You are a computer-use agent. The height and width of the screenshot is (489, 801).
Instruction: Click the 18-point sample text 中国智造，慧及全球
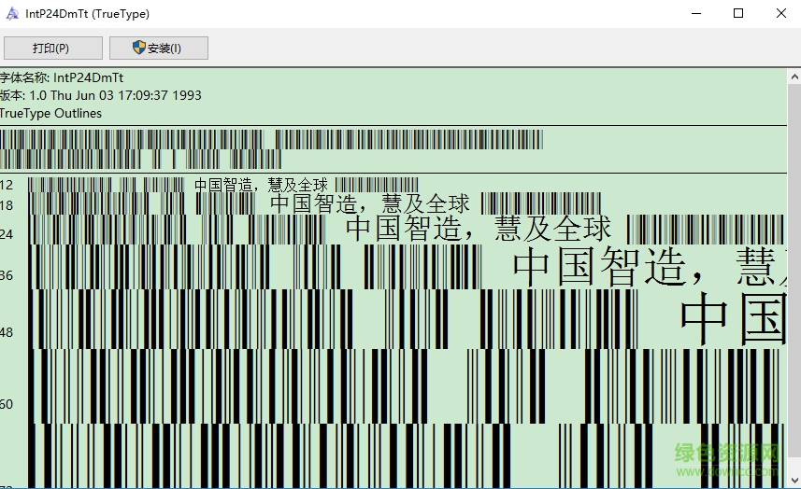pos(369,204)
